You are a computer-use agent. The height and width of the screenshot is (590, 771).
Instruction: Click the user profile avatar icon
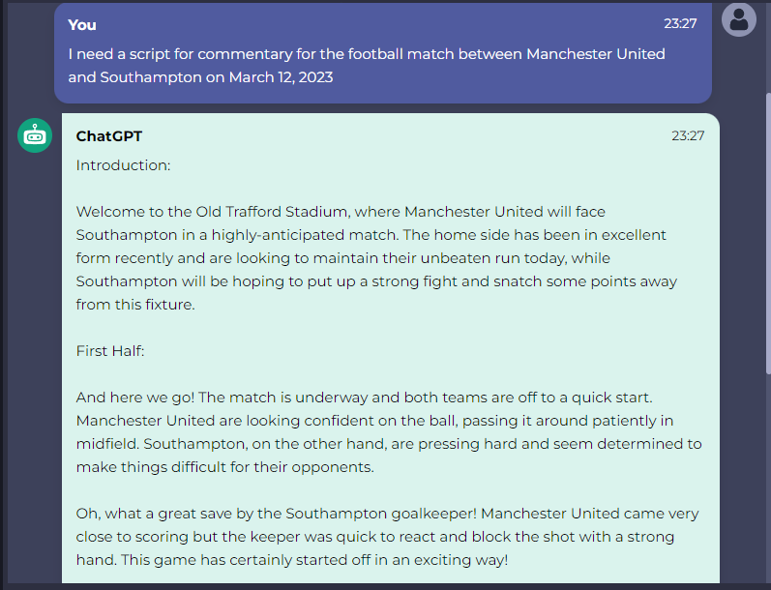pyautogui.click(x=738, y=19)
